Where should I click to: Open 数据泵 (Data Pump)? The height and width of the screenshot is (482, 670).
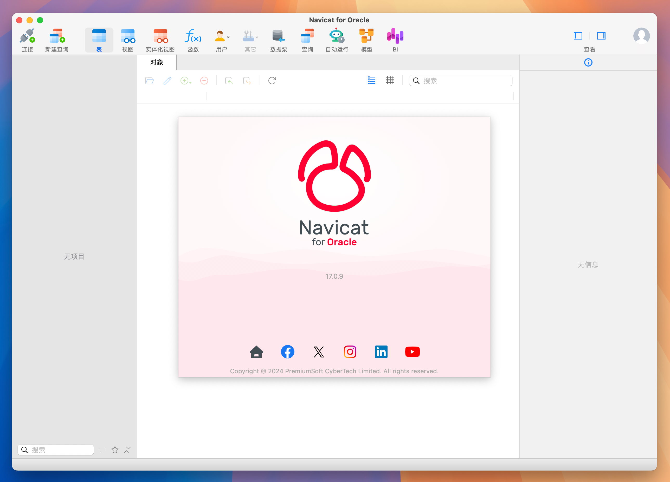278,40
